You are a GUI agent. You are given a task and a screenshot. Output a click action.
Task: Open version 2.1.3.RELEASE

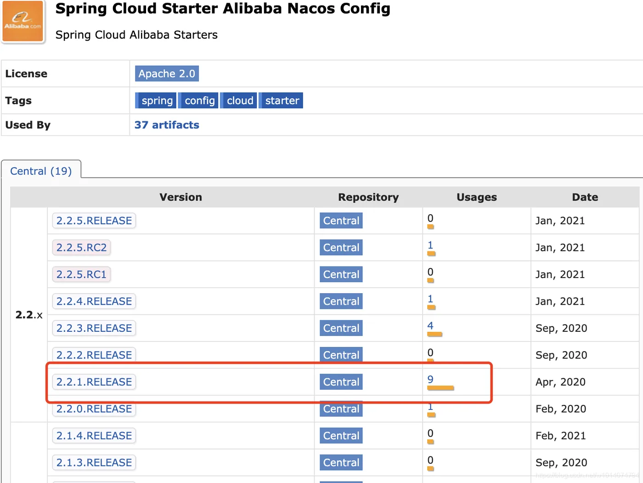(x=94, y=462)
